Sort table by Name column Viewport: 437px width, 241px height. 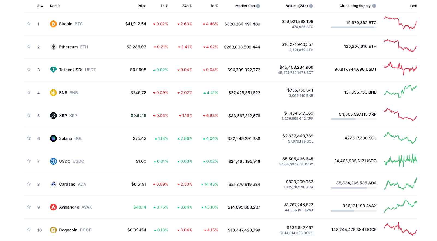(55, 6)
